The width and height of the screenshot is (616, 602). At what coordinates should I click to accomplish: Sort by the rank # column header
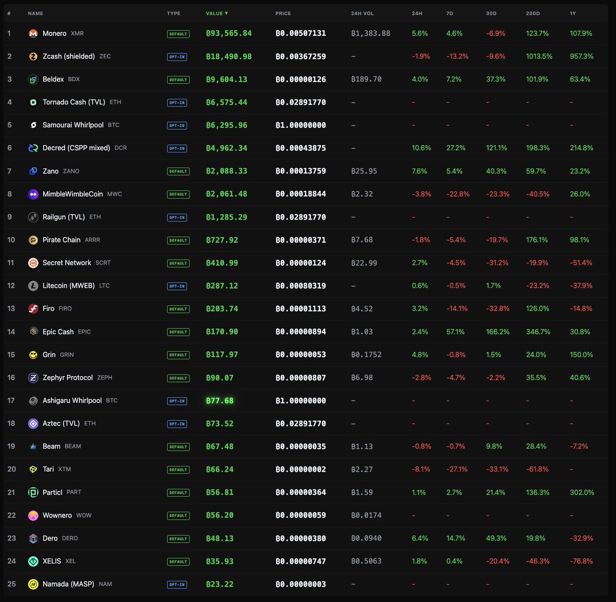9,13
